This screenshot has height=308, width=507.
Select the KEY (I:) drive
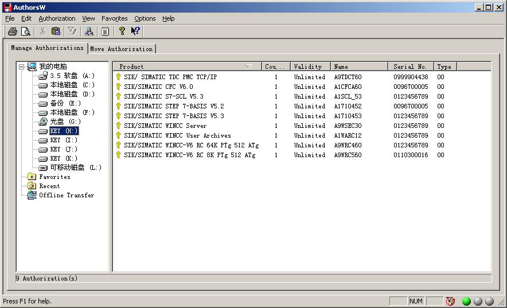(64, 140)
